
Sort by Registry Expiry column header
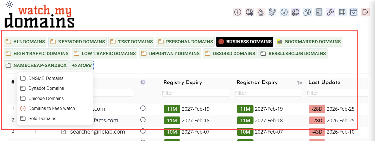183,82
